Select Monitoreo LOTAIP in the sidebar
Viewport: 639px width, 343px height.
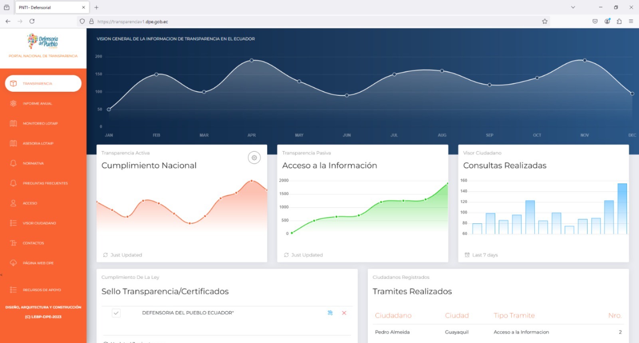pyautogui.click(x=40, y=124)
